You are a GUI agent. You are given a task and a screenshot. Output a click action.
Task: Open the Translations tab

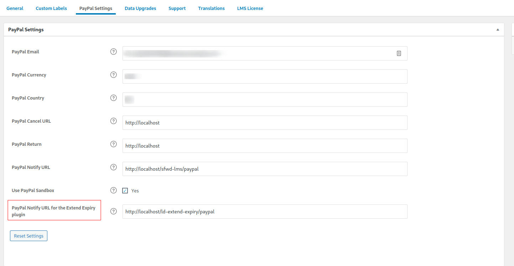tap(212, 8)
